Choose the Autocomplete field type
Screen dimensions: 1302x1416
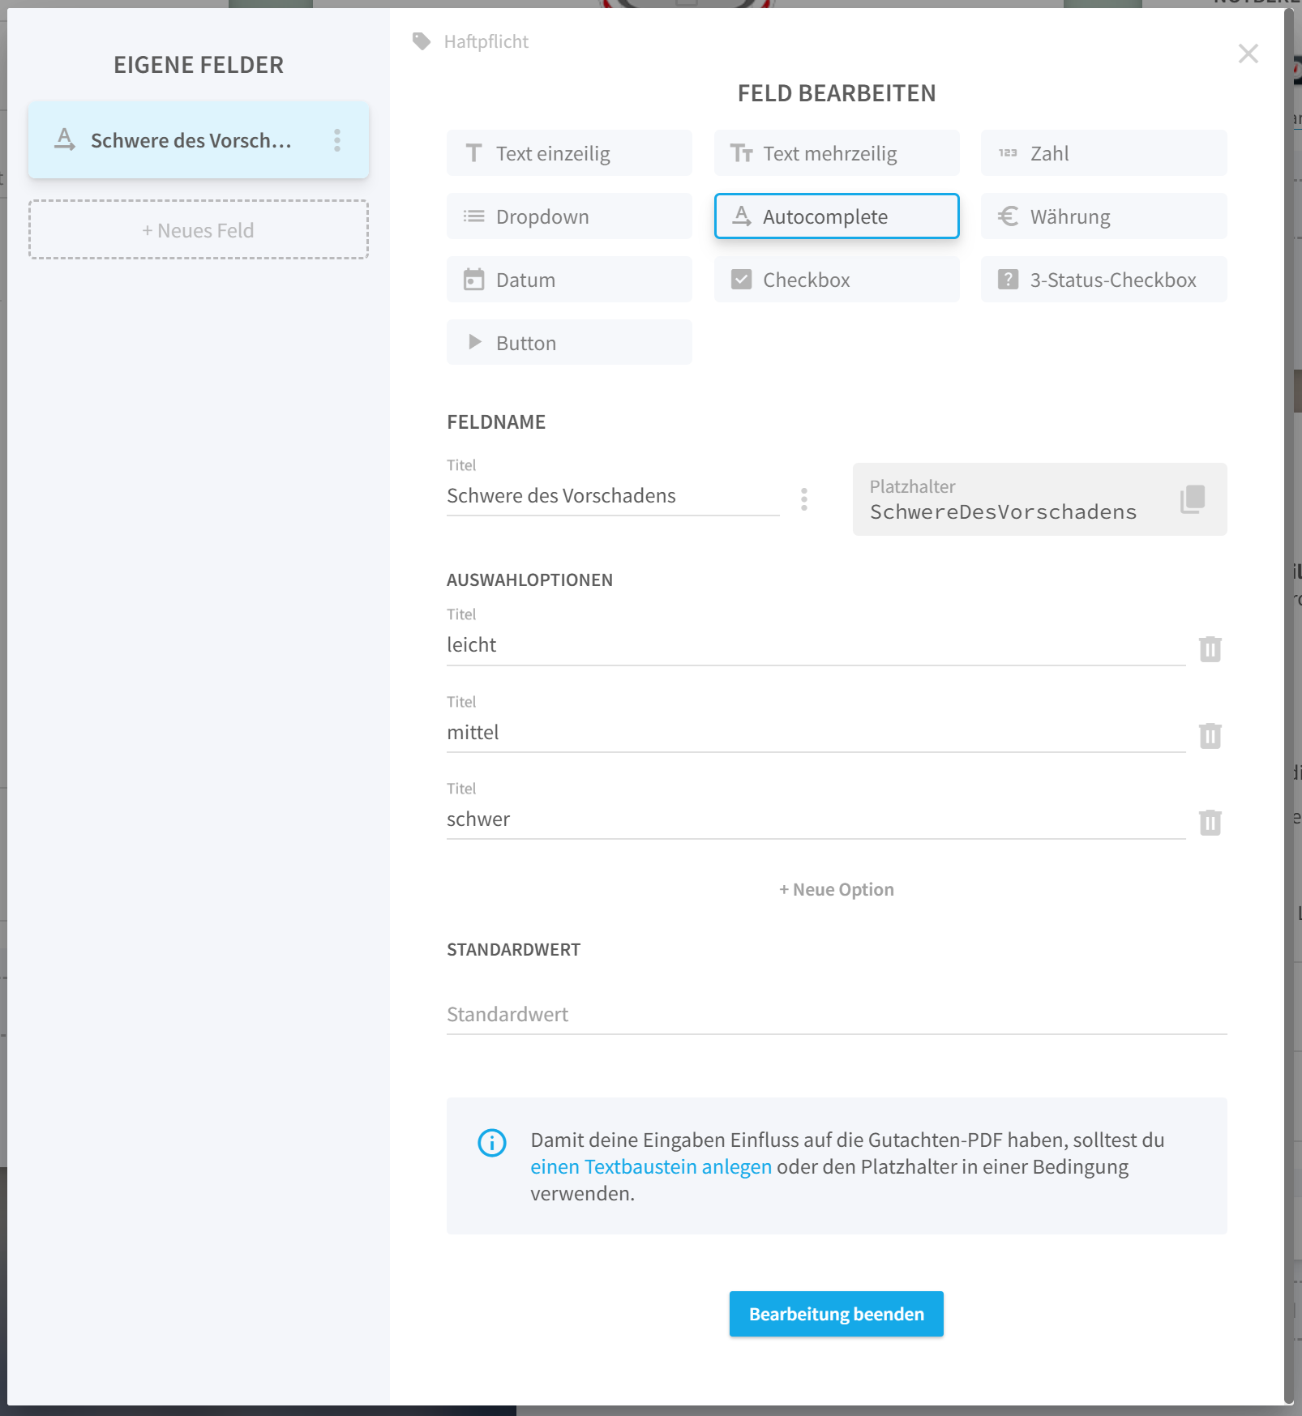point(837,216)
